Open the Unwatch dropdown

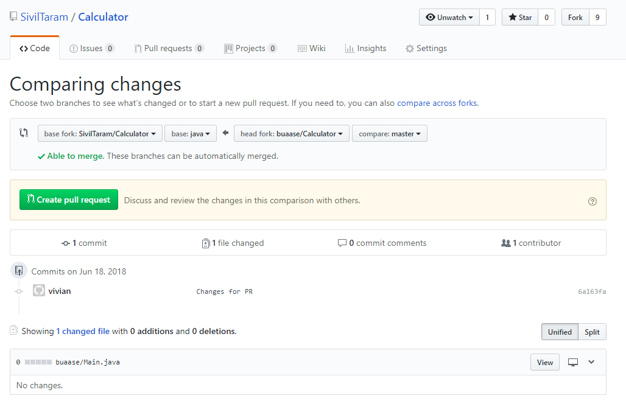449,17
